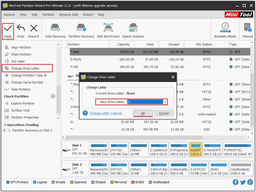Open the Change Letter Tutorial link

[106, 113]
